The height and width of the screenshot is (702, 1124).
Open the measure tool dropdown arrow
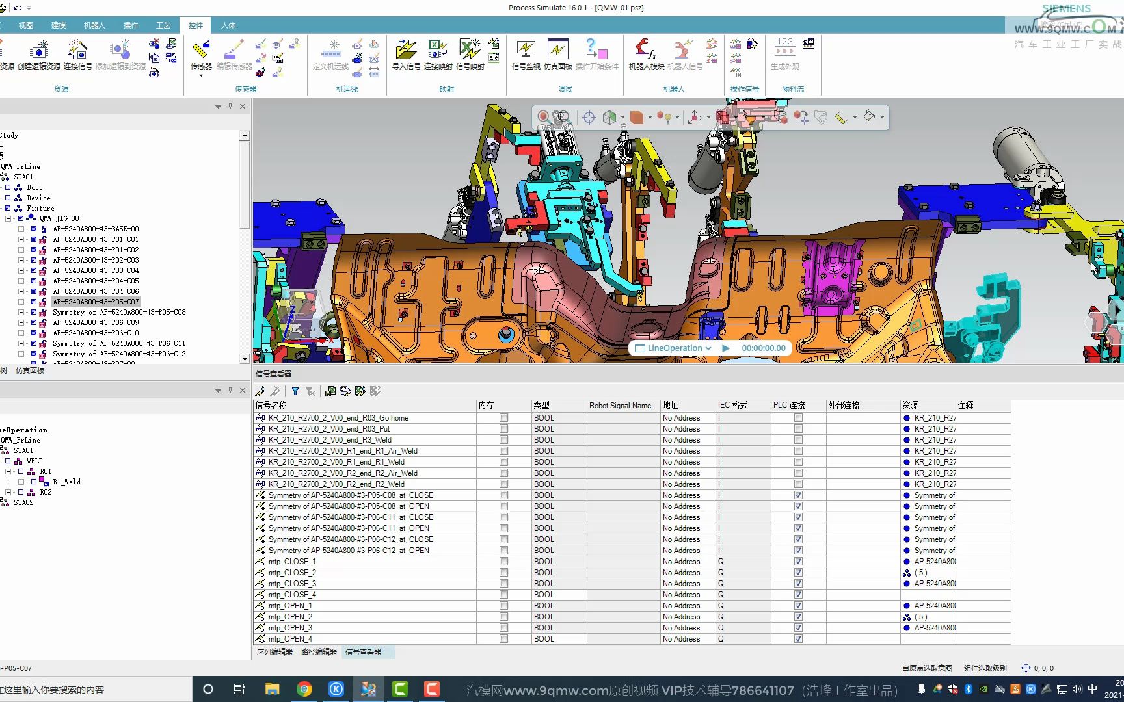click(x=855, y=118)
